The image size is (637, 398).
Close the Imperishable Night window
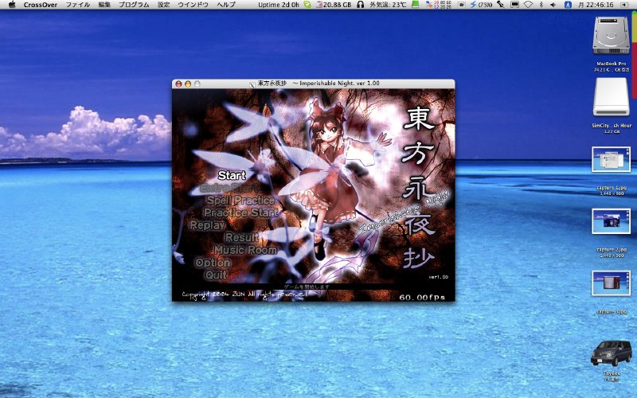point(178,84)
